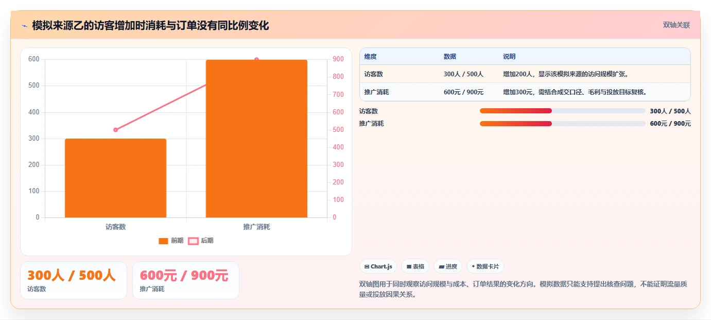Click the 双轴关联 label in header

pos(676,25)
